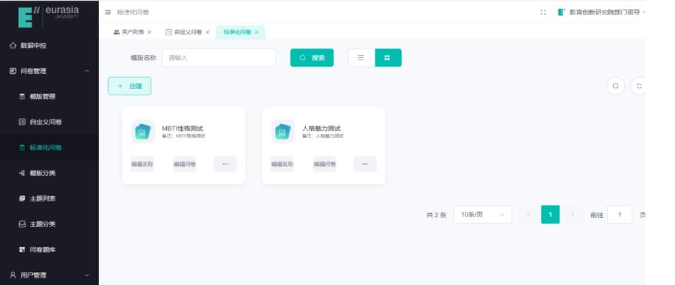Click the 创建 button

click(130, 86)
